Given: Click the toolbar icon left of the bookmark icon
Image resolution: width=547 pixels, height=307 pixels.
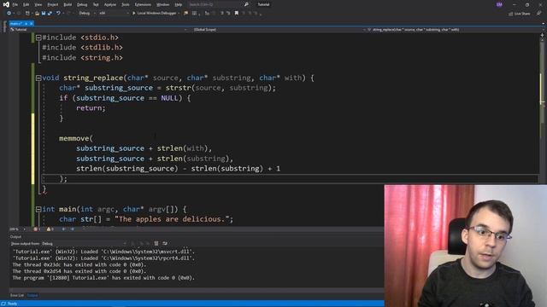Looking at the screenshot, I should (x=228, y=14).
